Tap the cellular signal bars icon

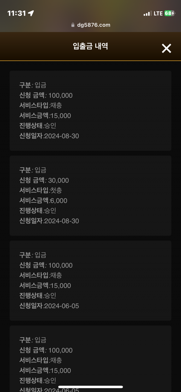coord(147,14)
